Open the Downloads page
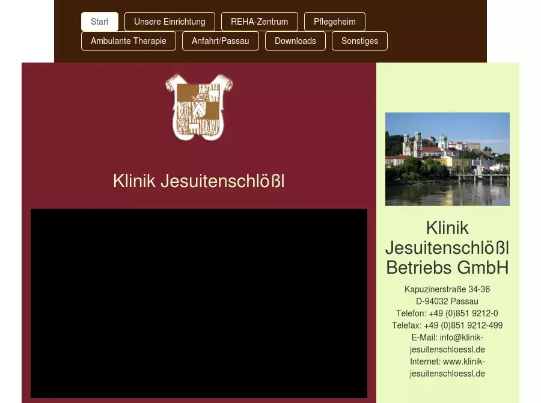 click(x=295, y=41)
